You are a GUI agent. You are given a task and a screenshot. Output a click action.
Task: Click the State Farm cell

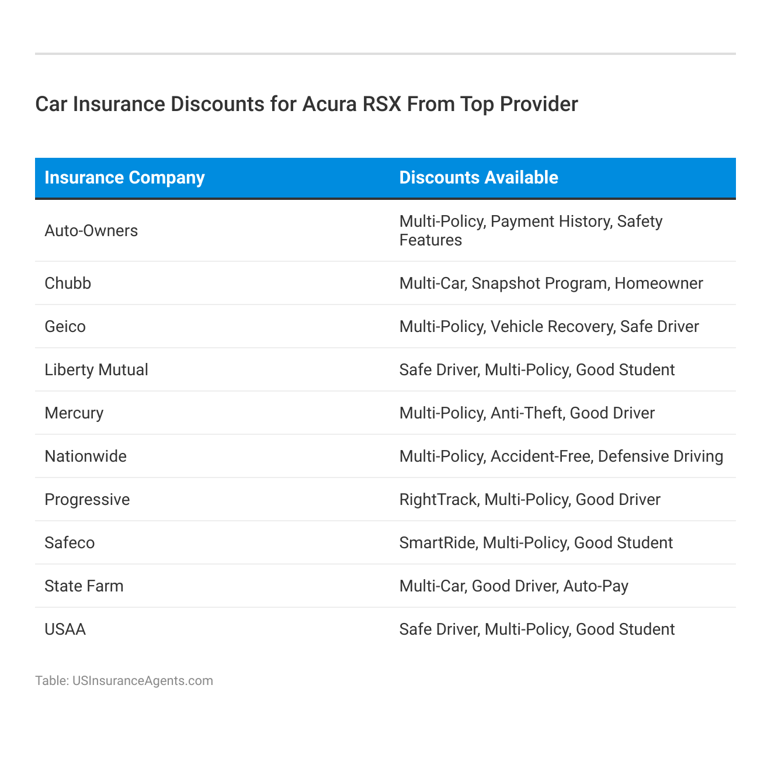click(84, 586)
